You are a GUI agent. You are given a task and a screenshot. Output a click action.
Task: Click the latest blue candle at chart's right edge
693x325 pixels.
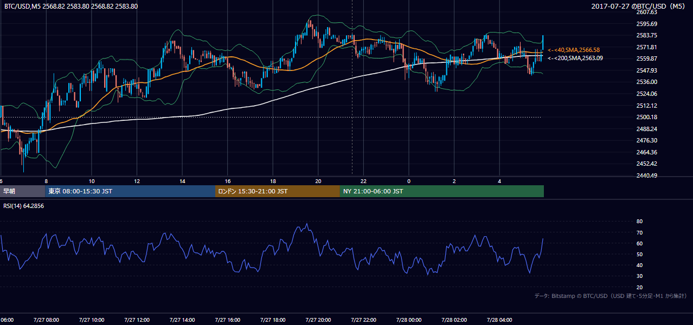click(543, 42)
